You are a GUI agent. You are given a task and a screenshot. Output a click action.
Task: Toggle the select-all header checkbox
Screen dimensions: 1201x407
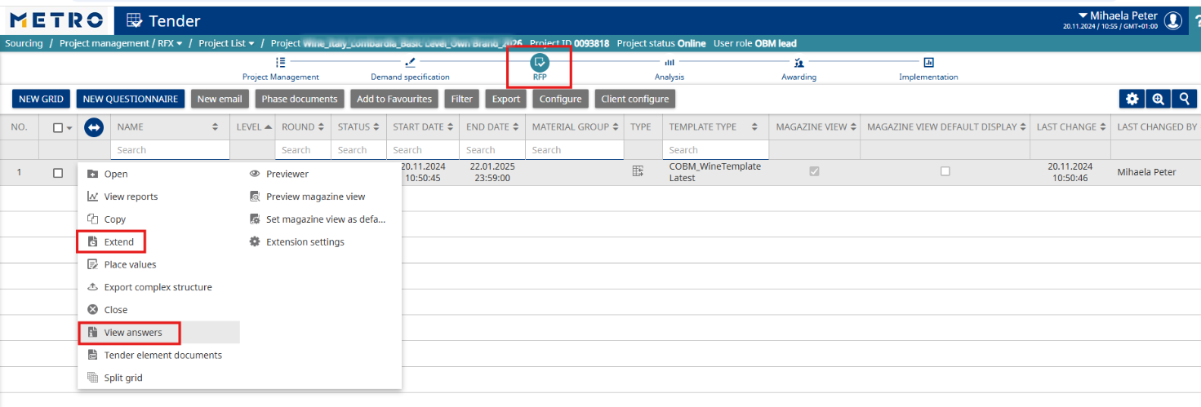pyautogui.click(x=58, y=127)
